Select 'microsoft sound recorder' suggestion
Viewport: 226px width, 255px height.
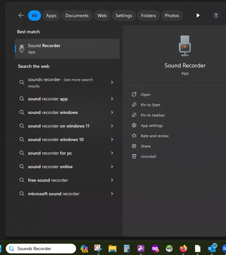[54, 194]
